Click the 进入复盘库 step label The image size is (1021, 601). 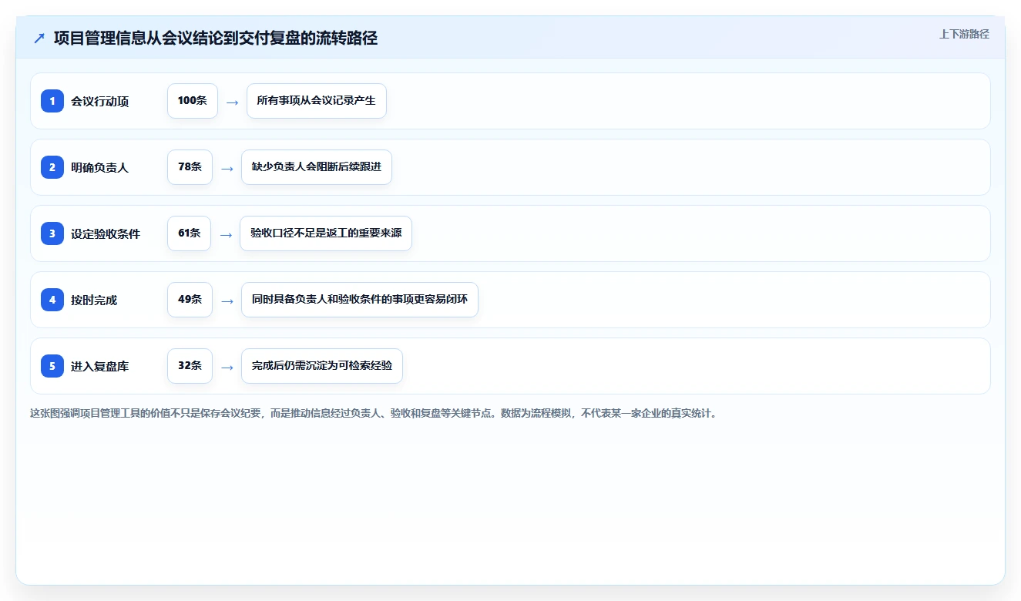pyautogui.click(x=99, y=366)
